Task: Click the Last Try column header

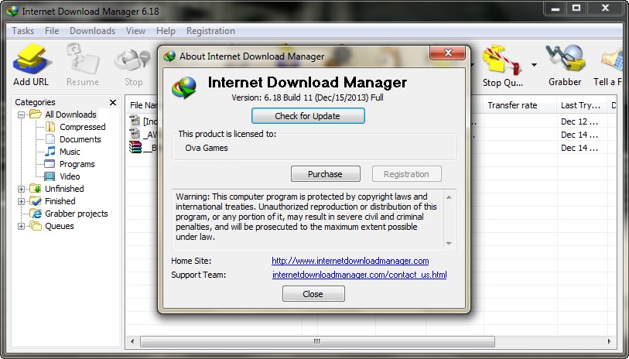Action: [x=582, y=105]
